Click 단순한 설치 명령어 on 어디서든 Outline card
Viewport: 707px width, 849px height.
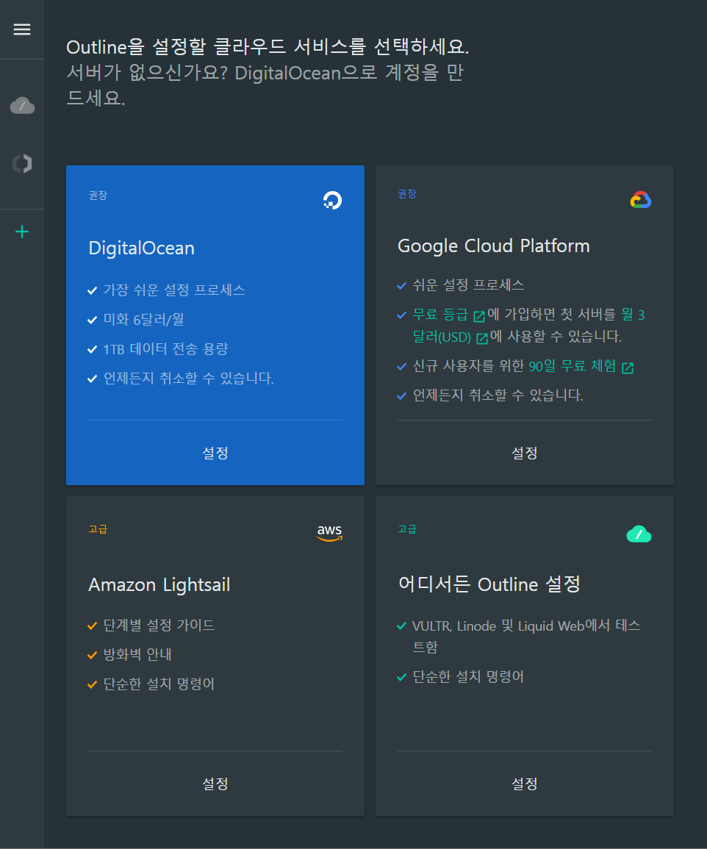pos(468,677)
